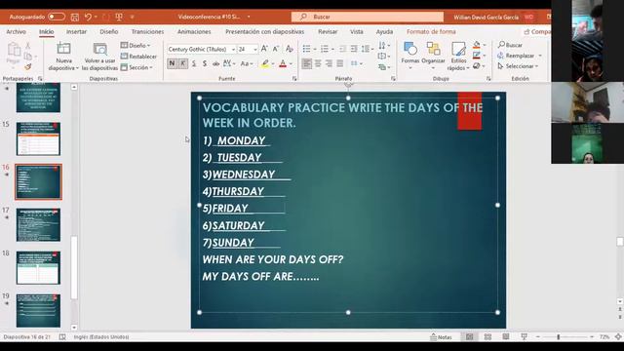Increase list indent level
The image size is (624, 351).
(x=353, y=49)
